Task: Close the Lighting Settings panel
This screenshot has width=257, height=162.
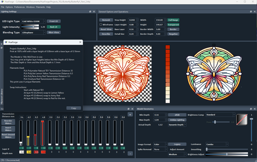Action: point(94,12)
